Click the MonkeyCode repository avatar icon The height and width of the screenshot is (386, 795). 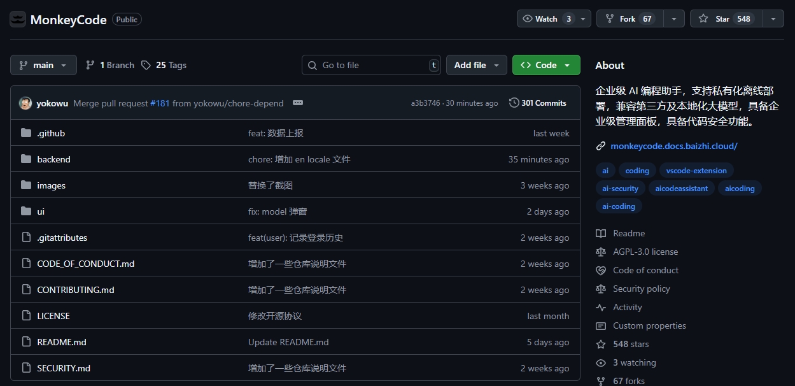point(18,19)
